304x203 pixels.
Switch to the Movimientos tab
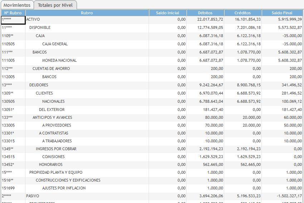point(17,5)
